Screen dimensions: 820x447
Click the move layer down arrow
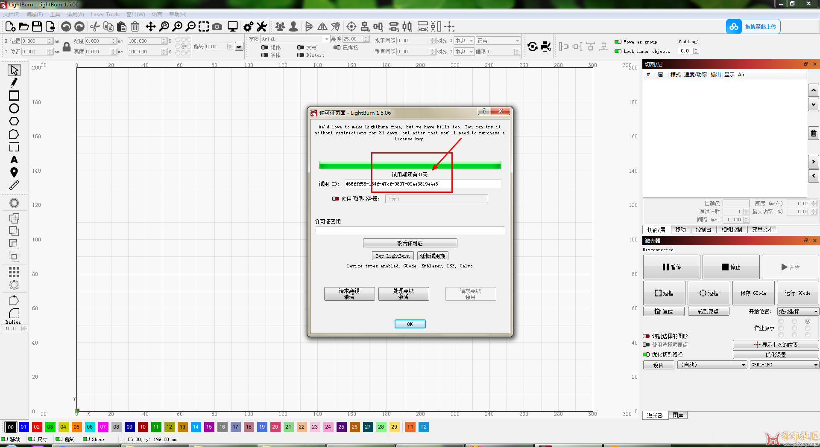[x=814, y=104]
